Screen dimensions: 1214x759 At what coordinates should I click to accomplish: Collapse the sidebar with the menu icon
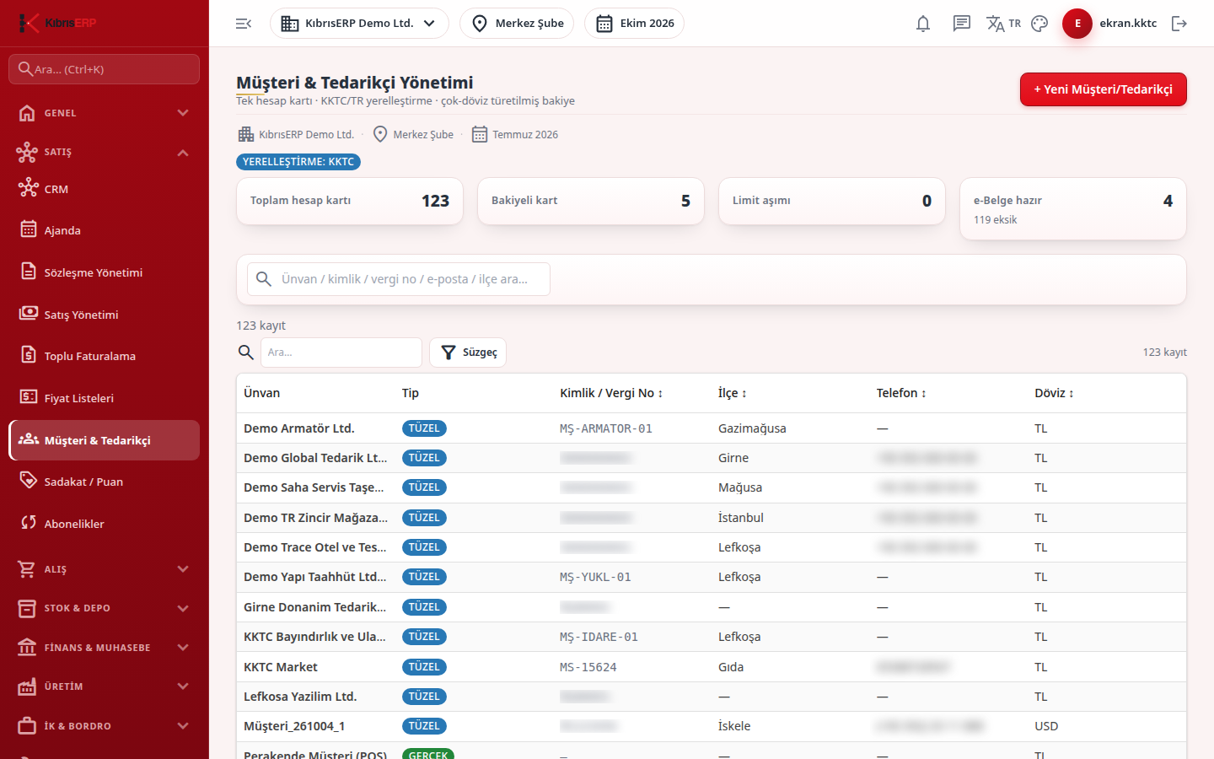[x=244, y=24]
